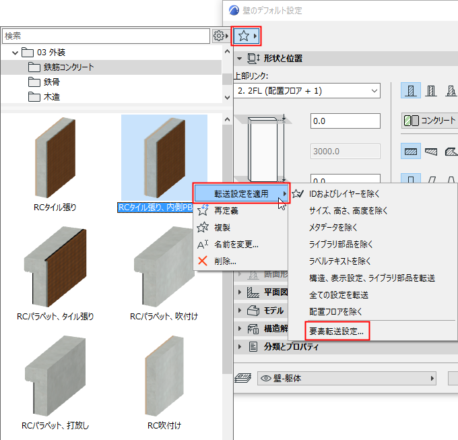This screenshot has width=458, height=440.
Task: Select the 鉄筋コンクリート folder
Action: (x=111, y=67)
